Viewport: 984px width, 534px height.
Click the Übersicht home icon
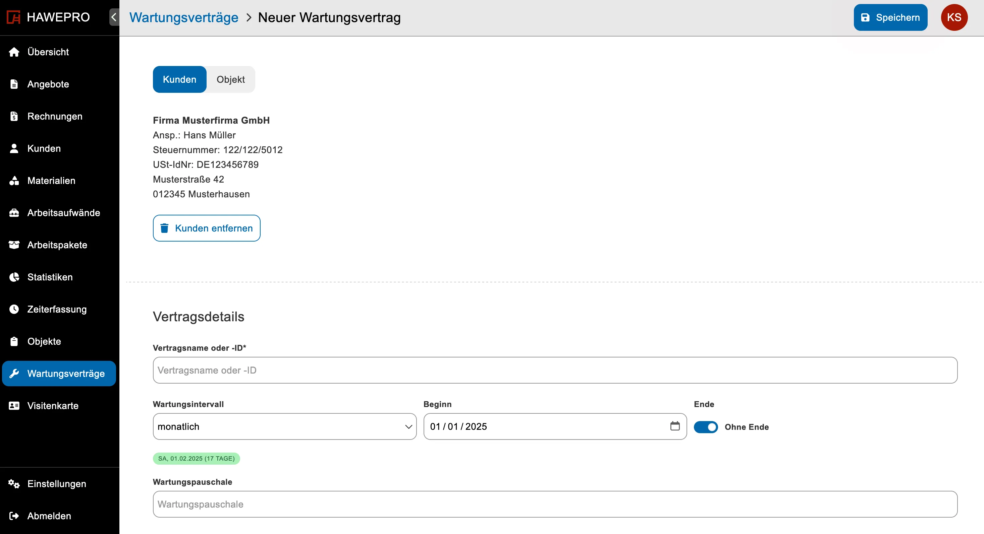point(14,52)
